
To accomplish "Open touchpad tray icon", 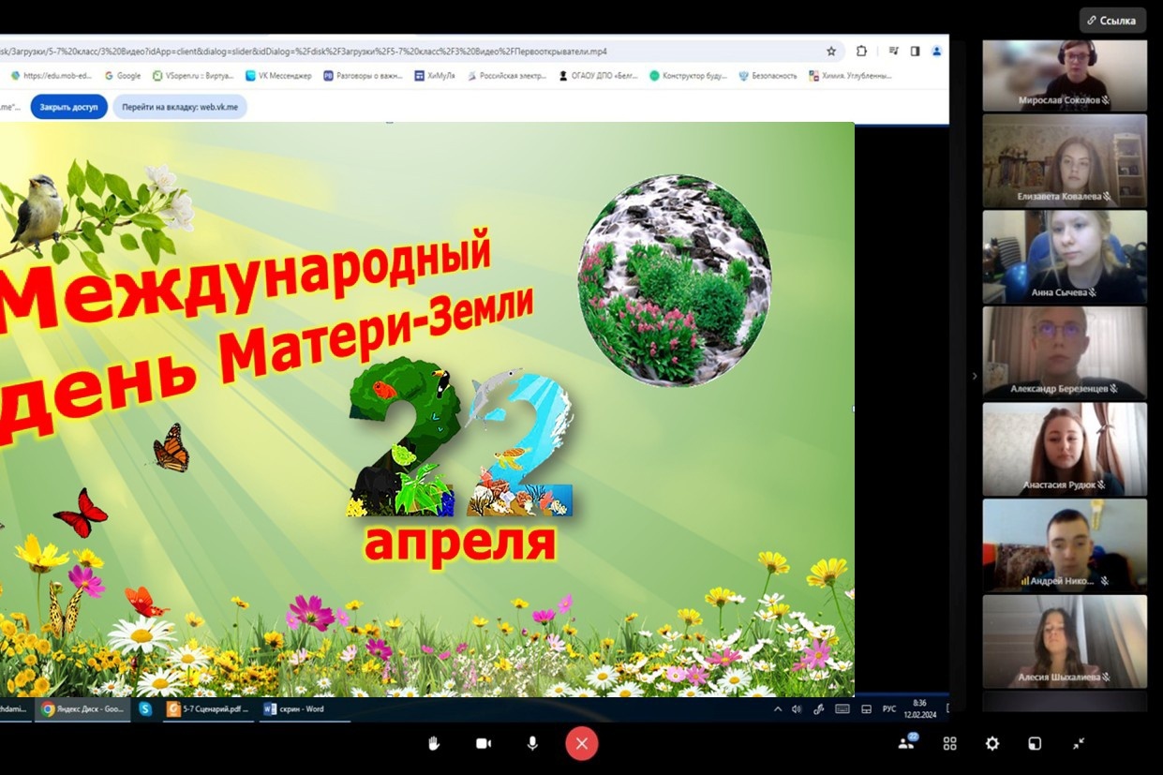I will (866, 709).
